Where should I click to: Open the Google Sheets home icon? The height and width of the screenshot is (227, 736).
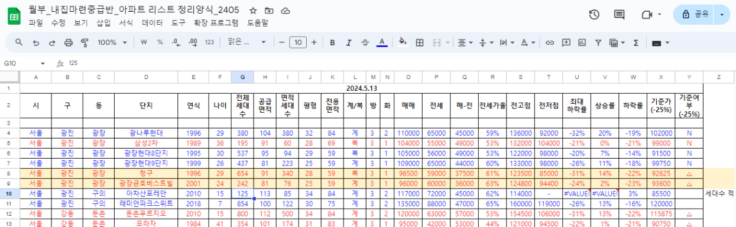[x=14, y=17]
